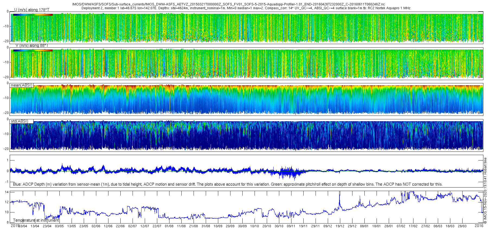Click the '18/03' date tick label

pyautogui.click(x=450, y=226)
